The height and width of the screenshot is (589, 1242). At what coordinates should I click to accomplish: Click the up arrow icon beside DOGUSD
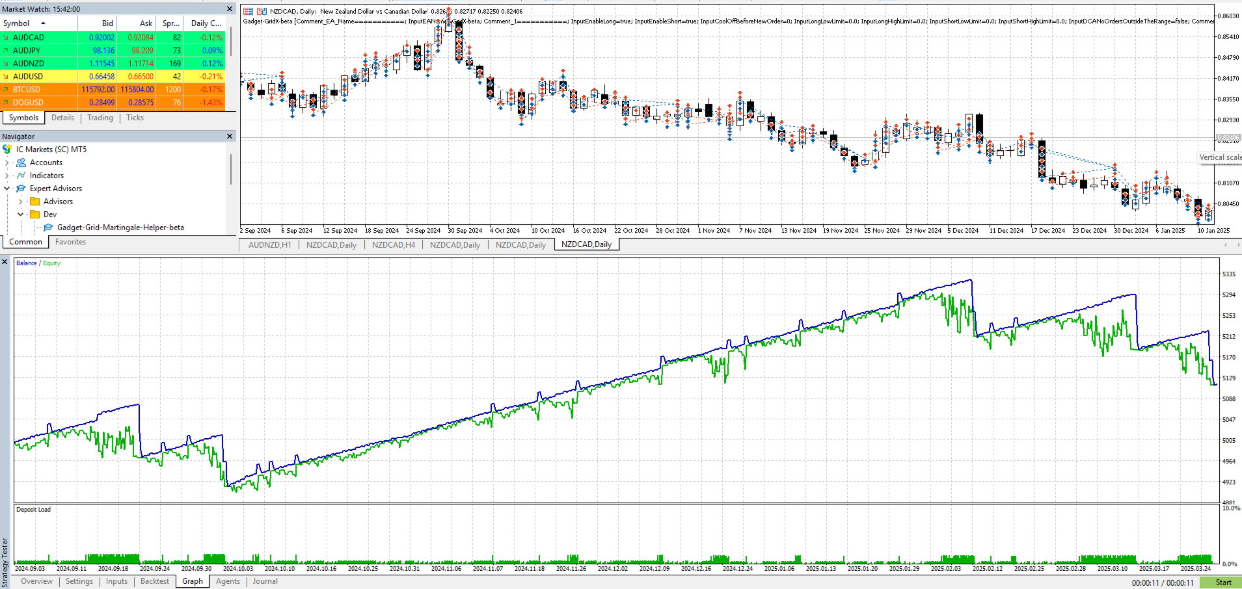(x=6, y=103)
